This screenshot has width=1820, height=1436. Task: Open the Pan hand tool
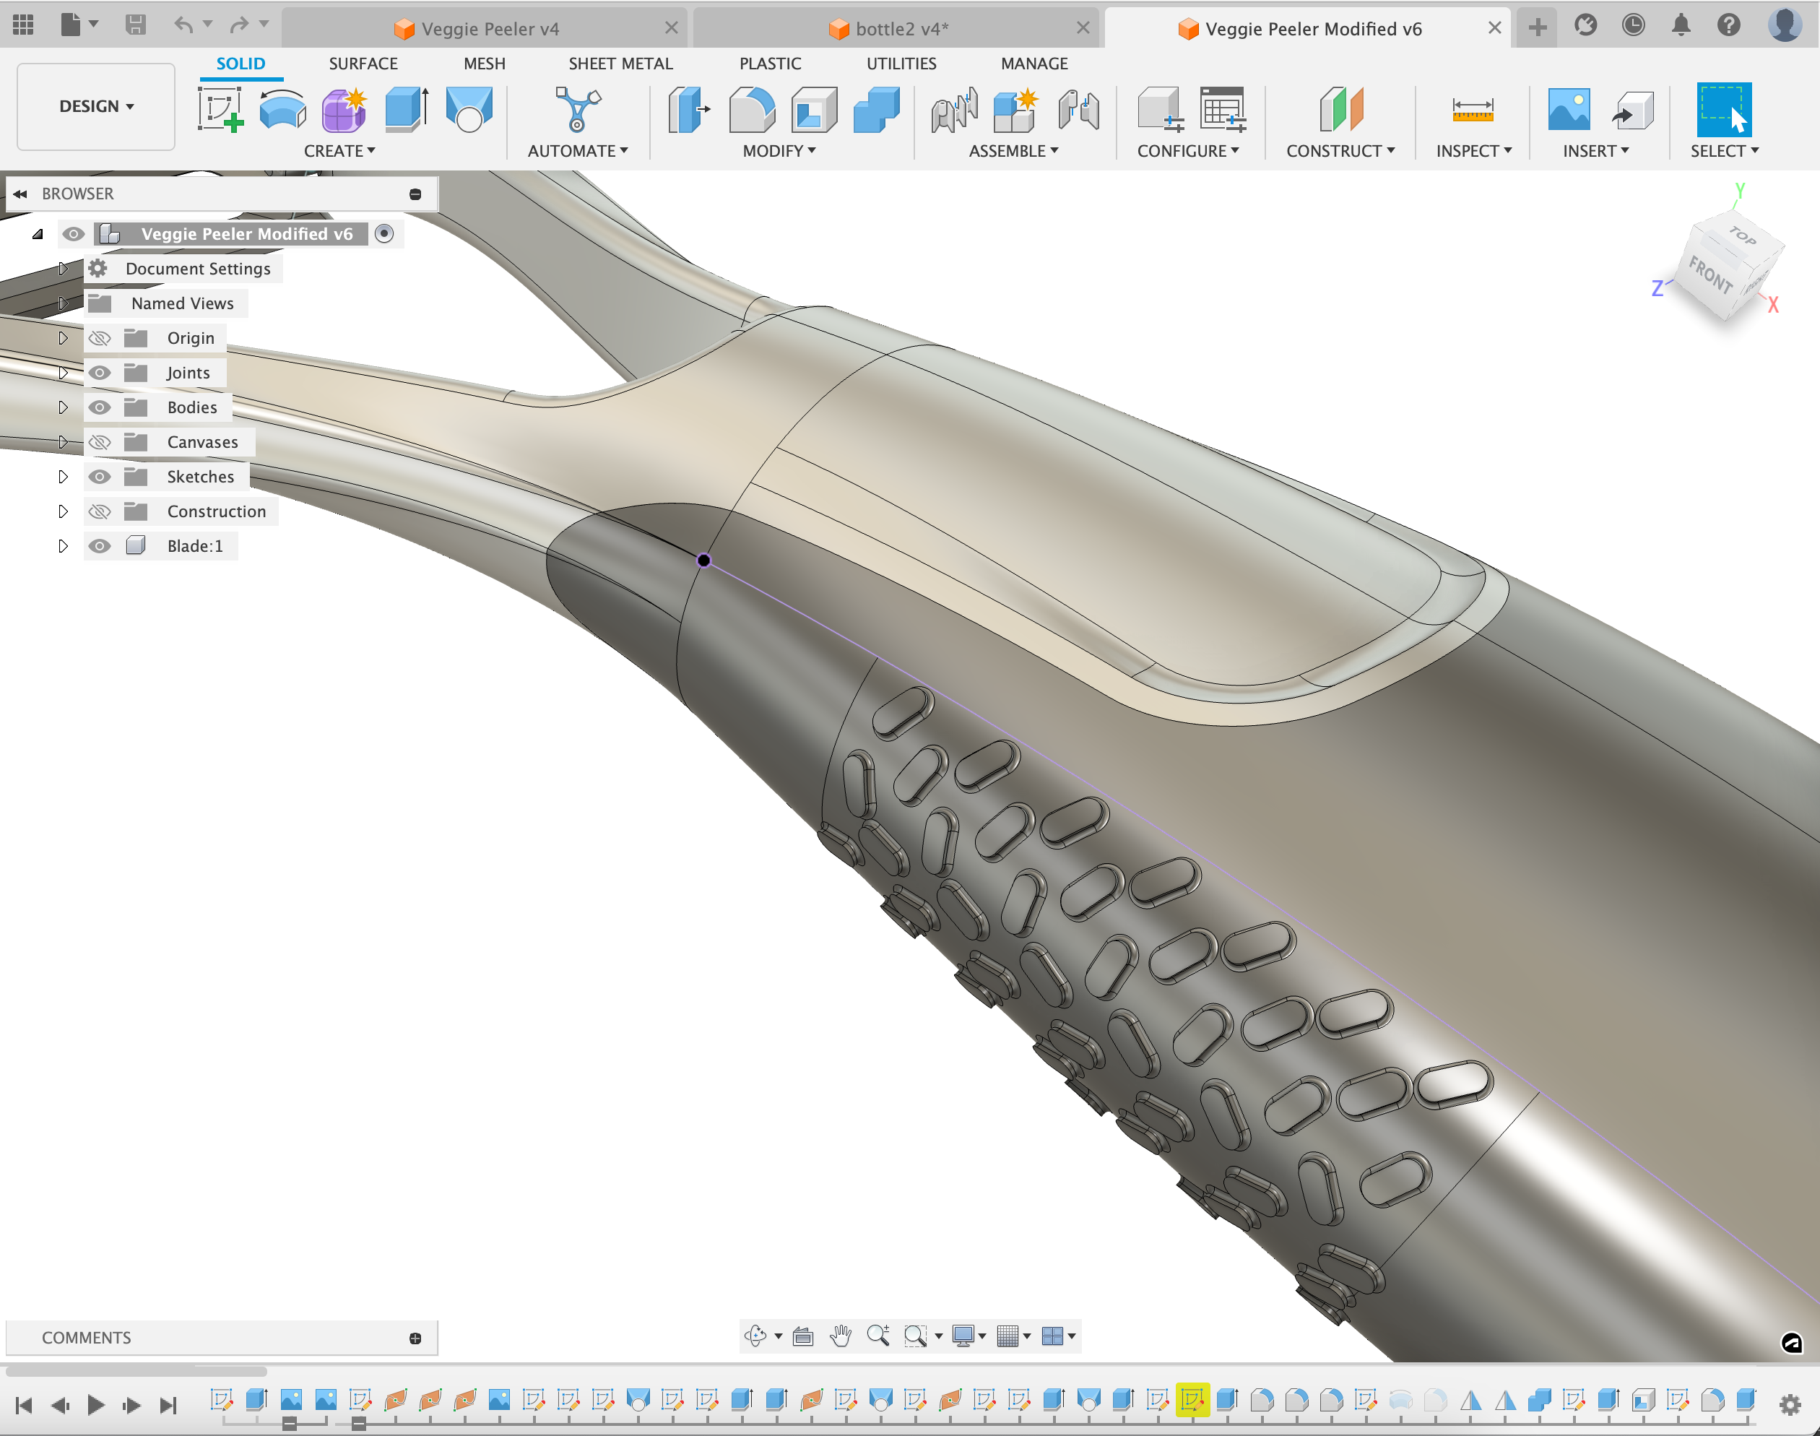840,1335
